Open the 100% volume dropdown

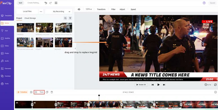89,9
